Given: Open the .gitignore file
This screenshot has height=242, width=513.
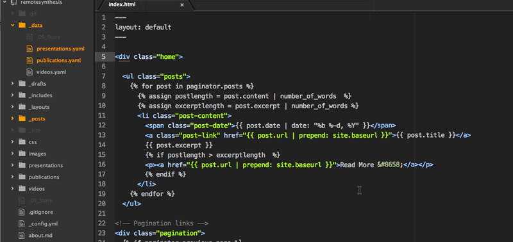Looking at the screenshot, I should pyautogui.click(x=40, y=212).
